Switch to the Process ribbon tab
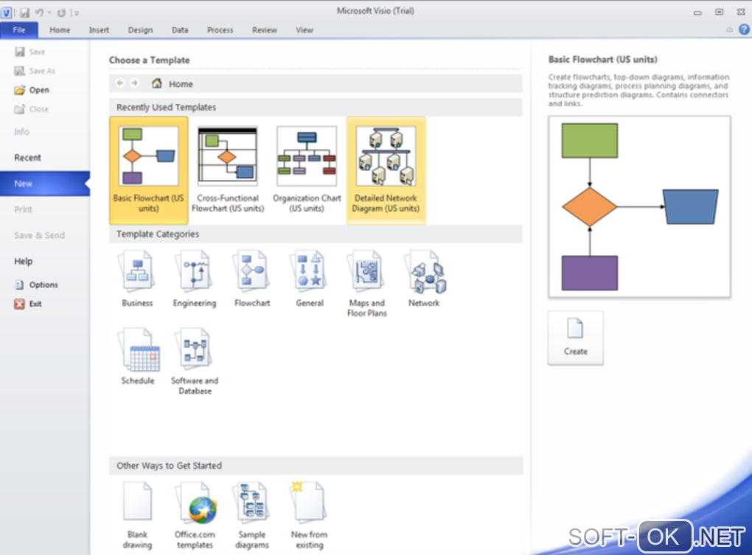The image size is (752, 555). click(x=220, y=29)
